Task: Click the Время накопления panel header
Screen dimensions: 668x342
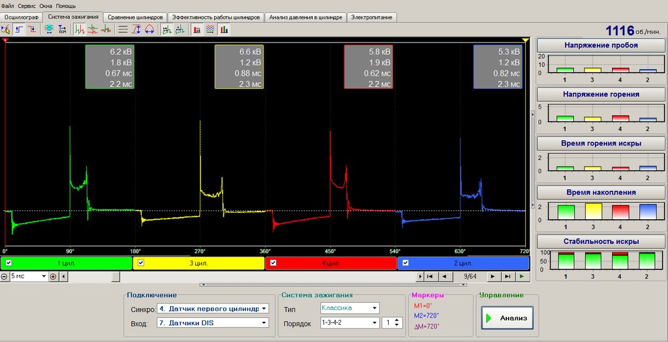Action: 601,193
